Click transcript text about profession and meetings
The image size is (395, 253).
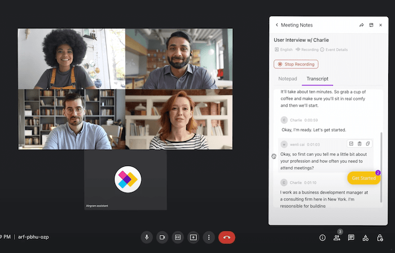[323, 161]
